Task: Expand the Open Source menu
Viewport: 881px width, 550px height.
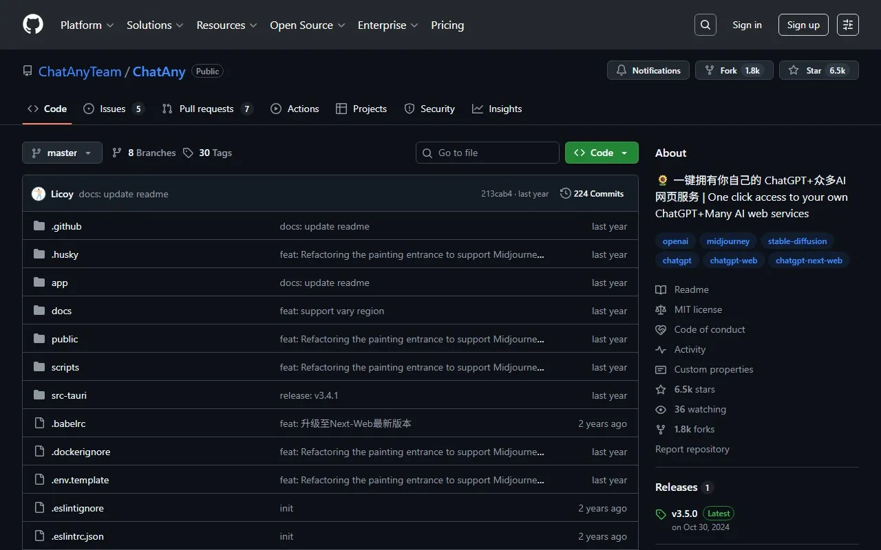Action: (x=308, y=25)
